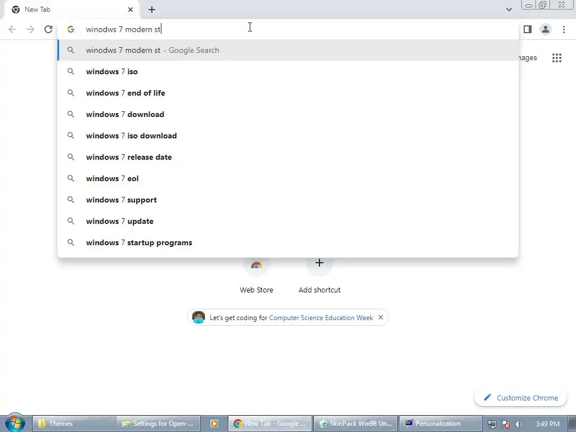Open the profile avatar button
Image resolution: width=576 pixels, height=432 pixels.
pos(546,29)
